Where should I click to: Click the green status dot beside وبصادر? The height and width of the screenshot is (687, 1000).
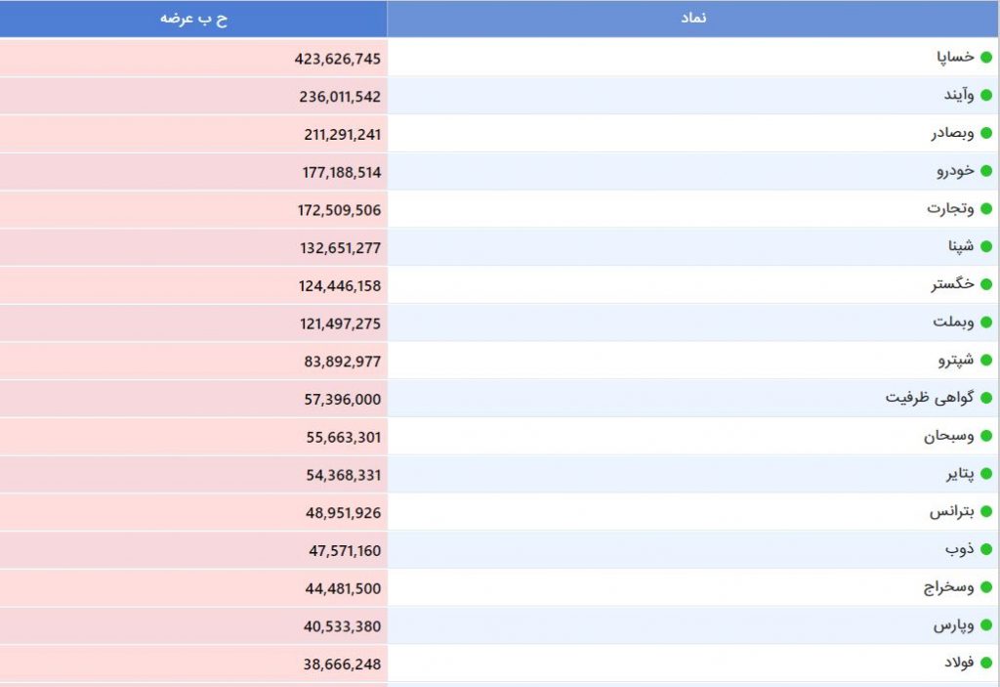(986, 134)
